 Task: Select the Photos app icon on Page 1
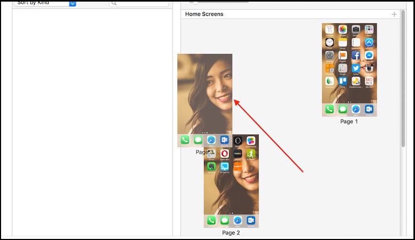point(343,30)
